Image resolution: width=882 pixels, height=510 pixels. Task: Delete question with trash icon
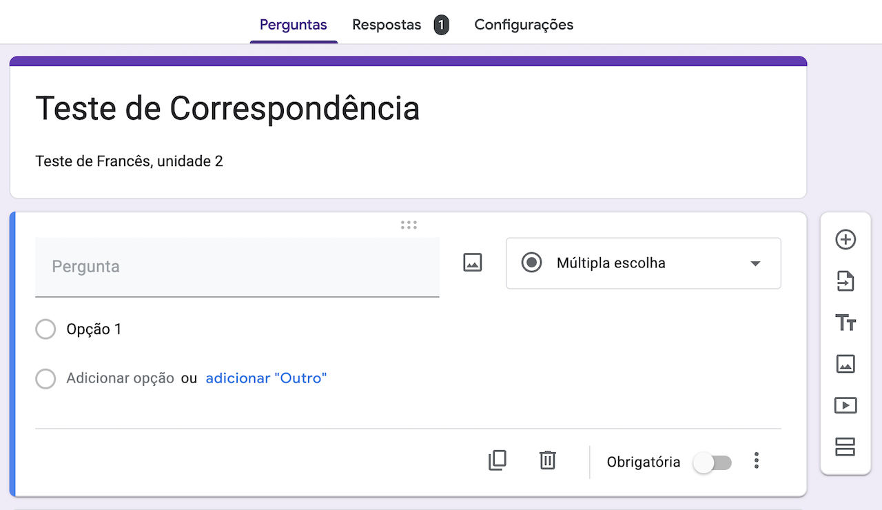547,460
